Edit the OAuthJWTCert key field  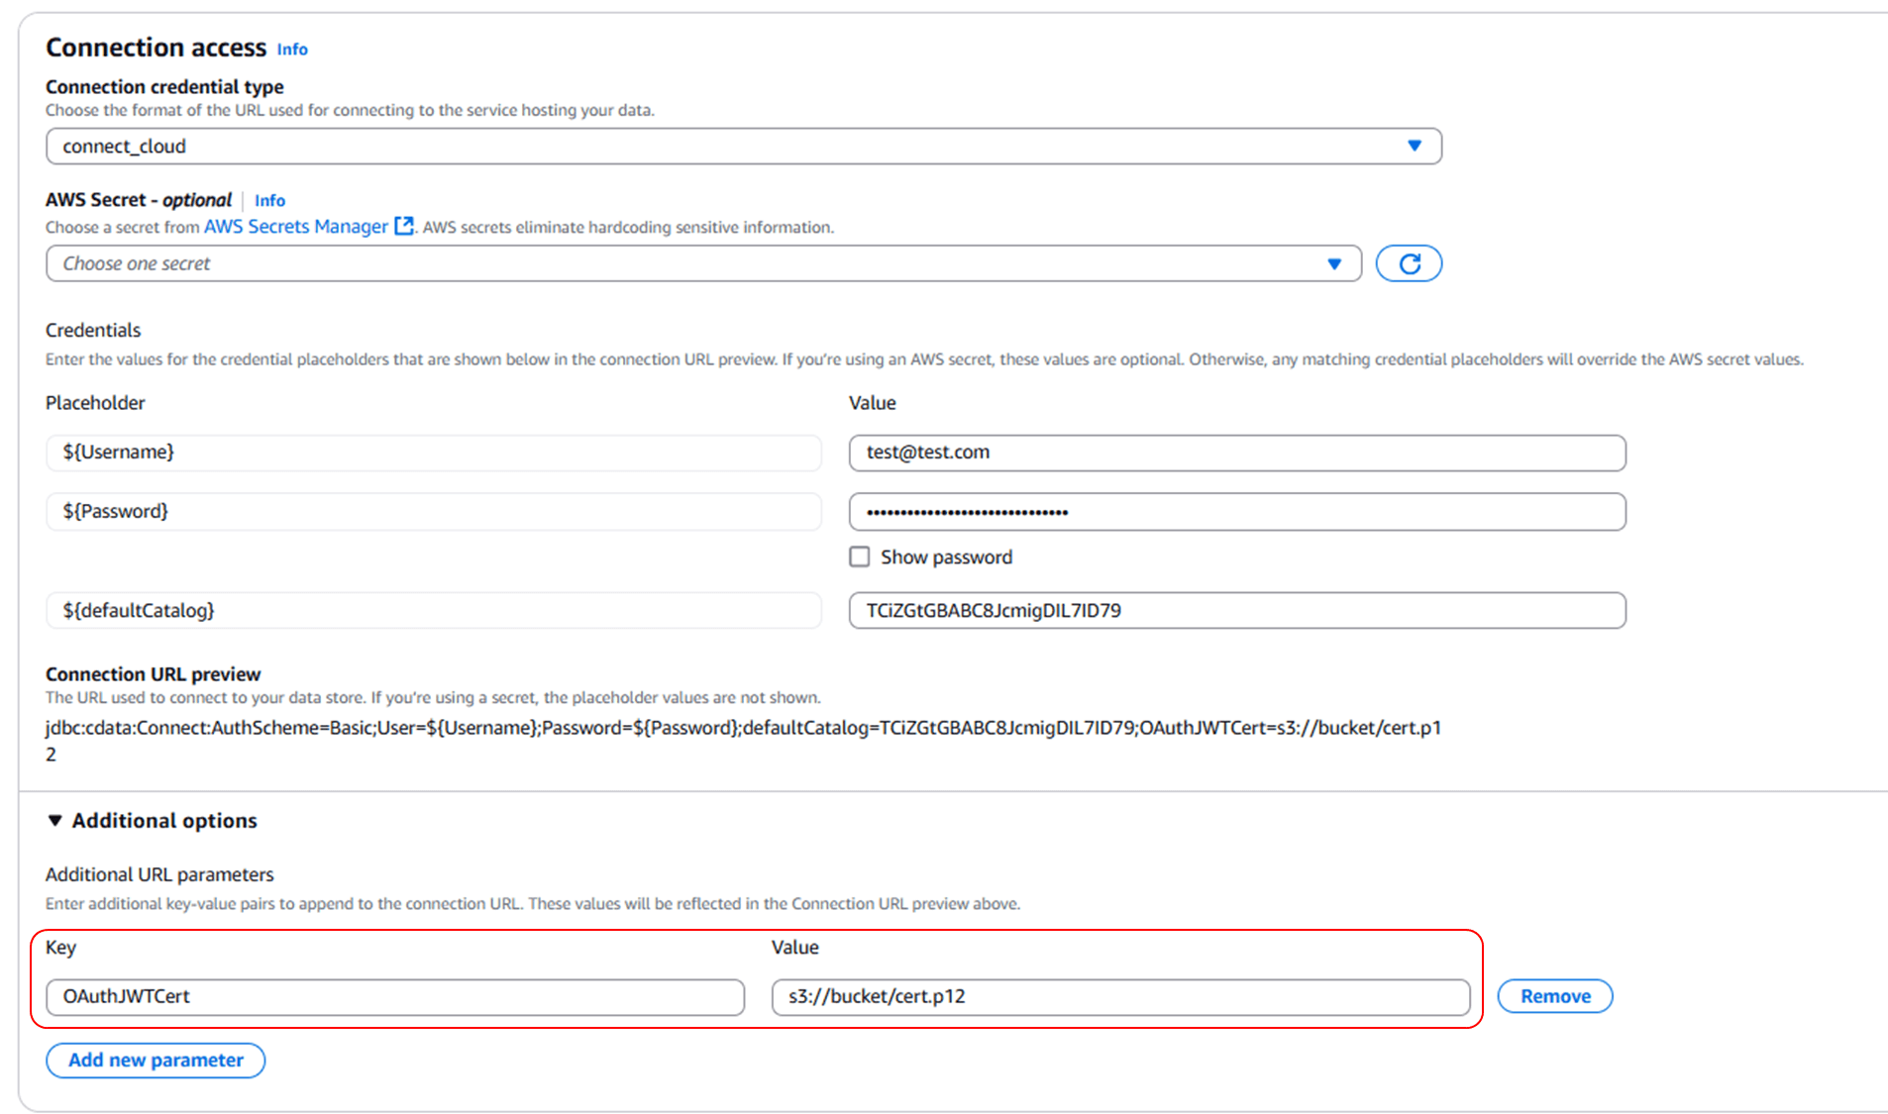pyautogui.click(x=394, y=996)
